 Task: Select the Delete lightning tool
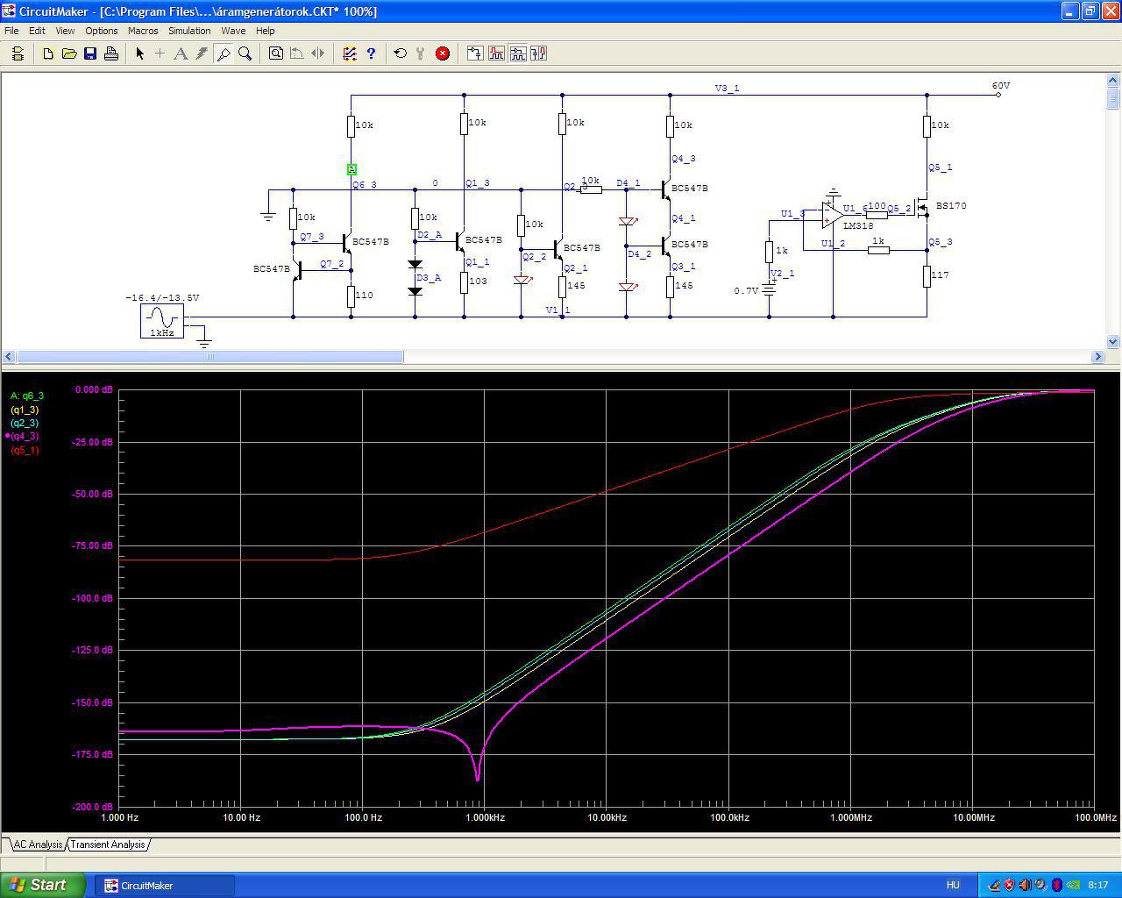tap(202, 53)
